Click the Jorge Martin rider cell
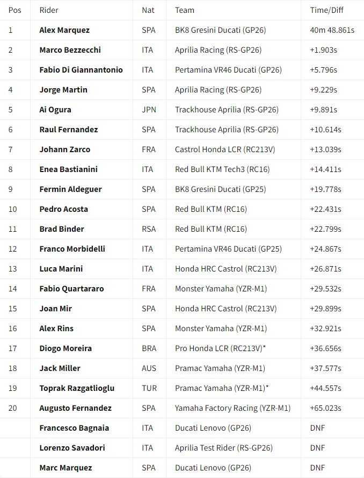Screen dimensions: 364x478 pyautogui.click(x=63, y=90)
